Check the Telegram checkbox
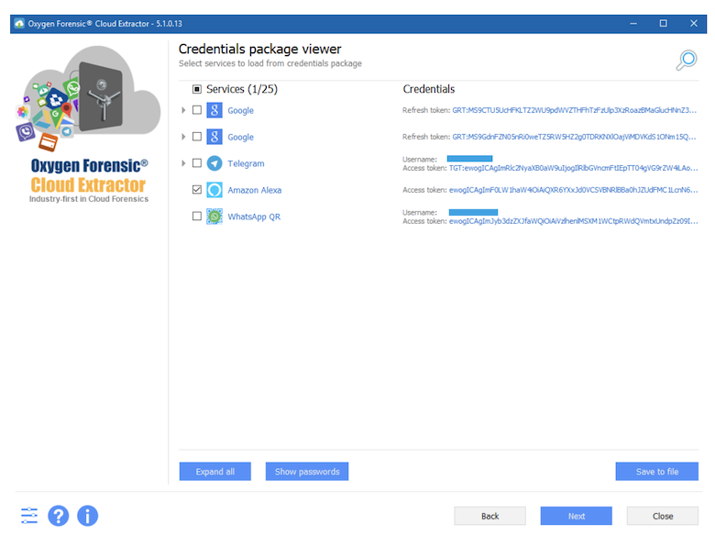This screenshot has height=557, width=715. [196, 163]
